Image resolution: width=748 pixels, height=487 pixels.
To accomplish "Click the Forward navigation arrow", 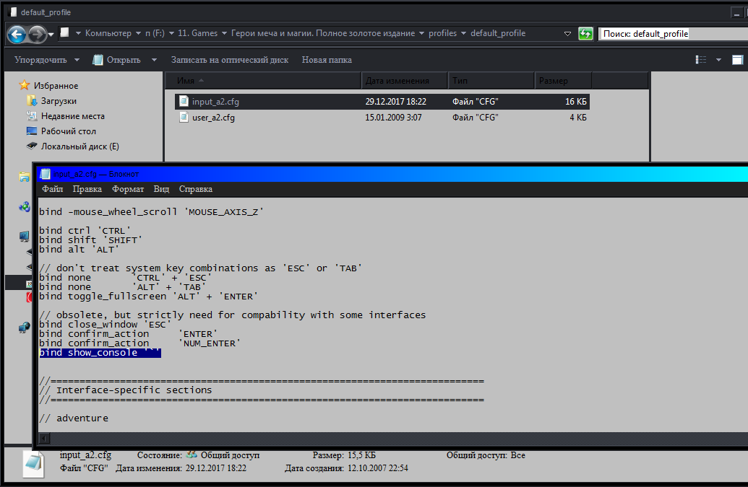I will tap(37, 35).
